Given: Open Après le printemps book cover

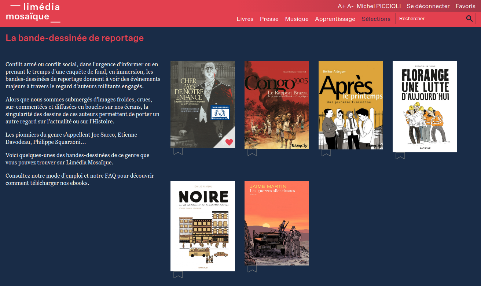Looking at the screenshot, I should click(x=351, y=105).
